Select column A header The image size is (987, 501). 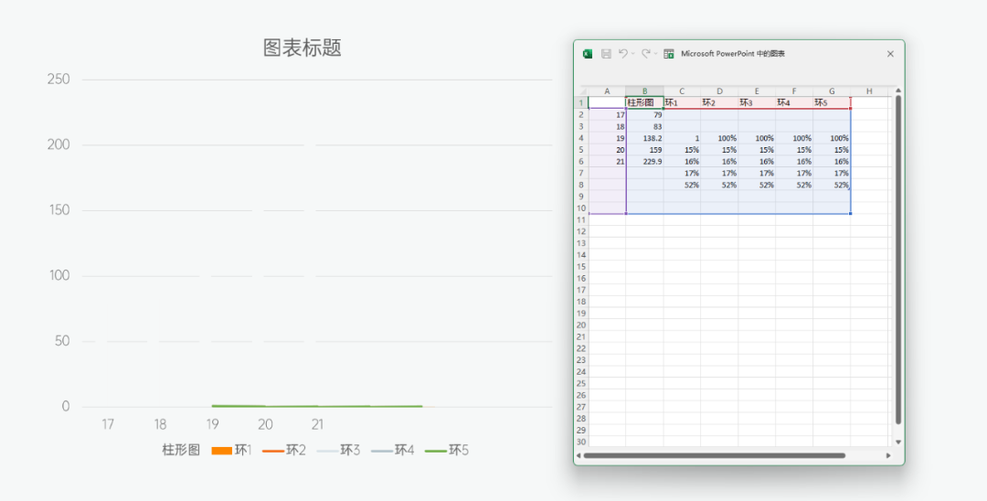point(607,91)
